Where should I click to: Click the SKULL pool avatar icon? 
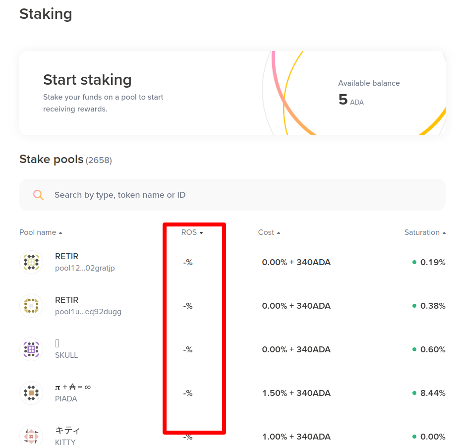[x=31, y=349]
